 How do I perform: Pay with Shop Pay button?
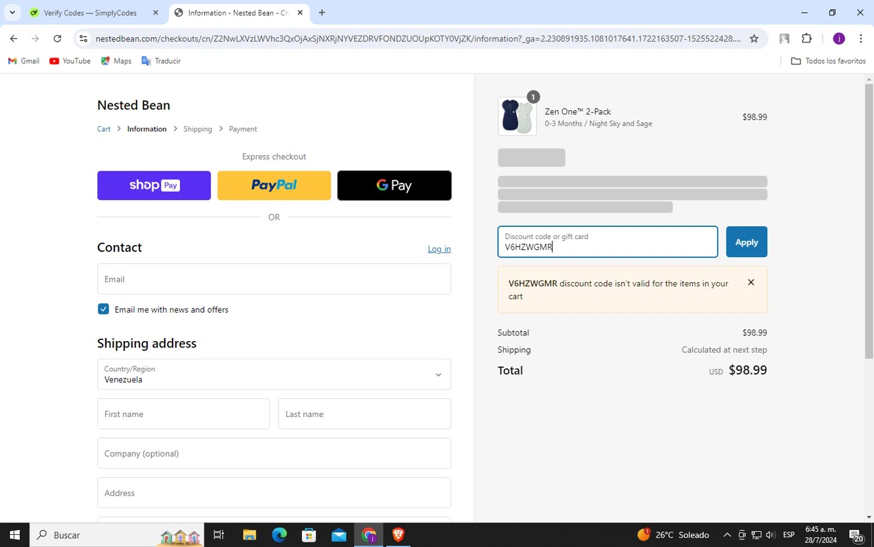coord(154,185)
